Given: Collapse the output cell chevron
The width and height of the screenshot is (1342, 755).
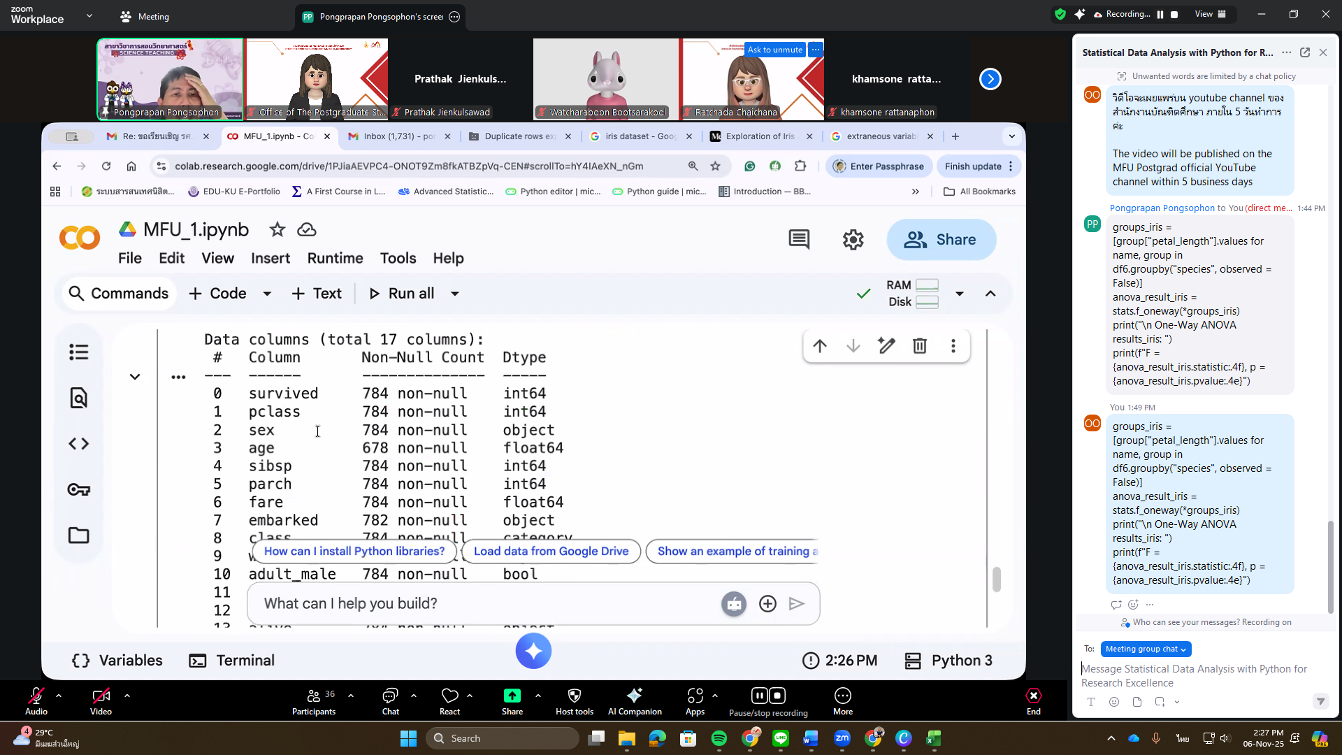Looking at the screenshot, I should pos(135,377).
